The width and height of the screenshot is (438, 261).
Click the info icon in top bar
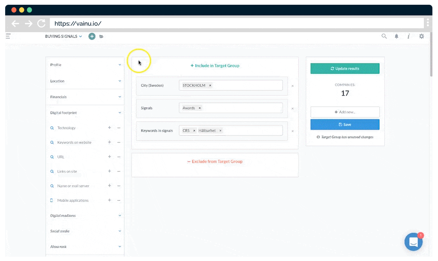408,36
